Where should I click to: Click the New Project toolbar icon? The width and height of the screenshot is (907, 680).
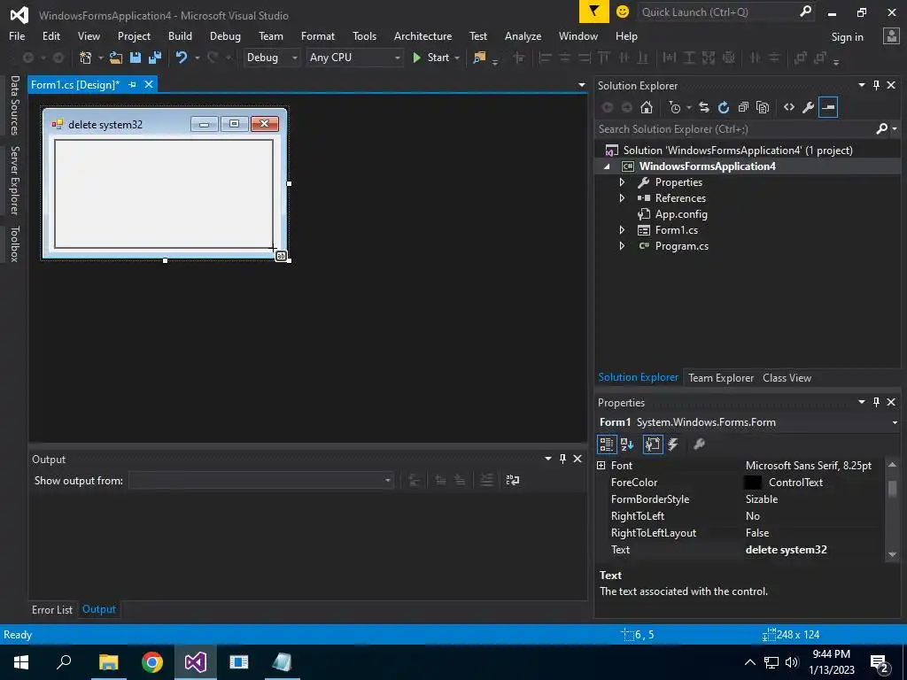[x=86, y=58]
